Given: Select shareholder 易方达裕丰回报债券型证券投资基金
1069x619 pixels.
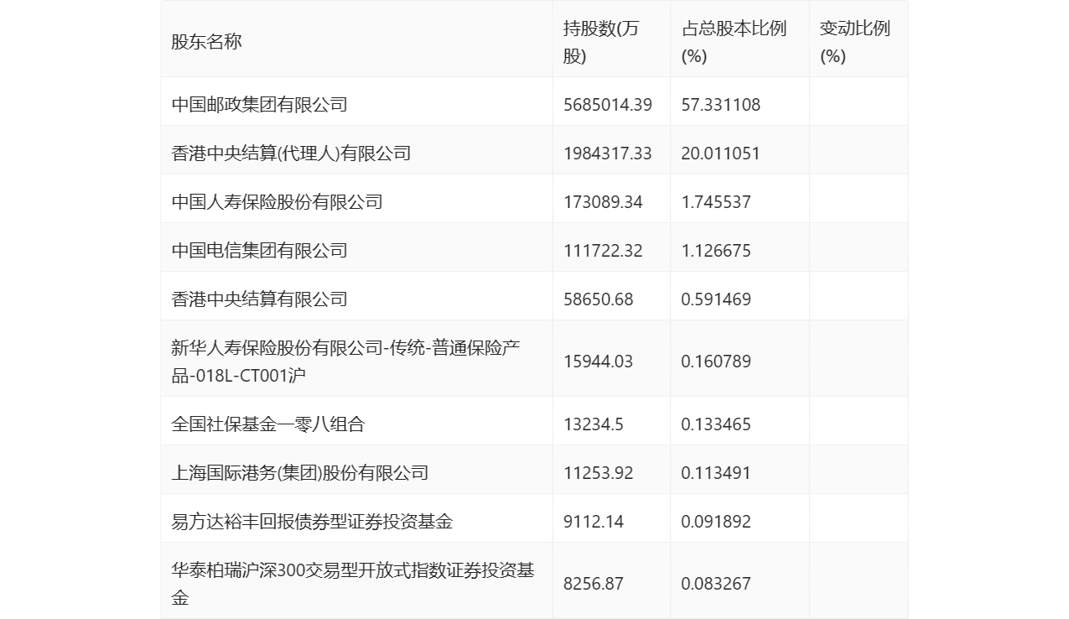Looking at the screenshot, I should click(312, 522).
